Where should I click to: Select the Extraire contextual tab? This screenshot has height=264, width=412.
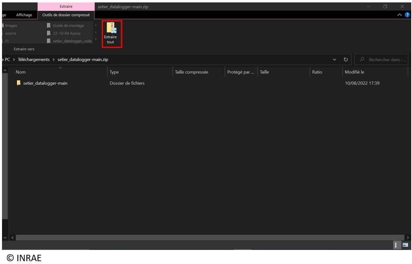click(66, 6)
